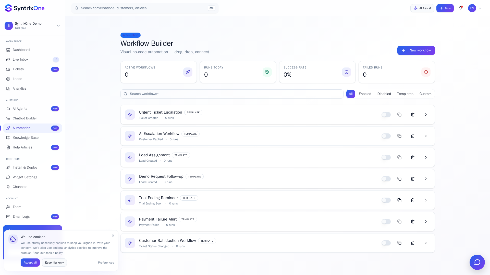Switch to the Templates filter

tap(405, 94)
